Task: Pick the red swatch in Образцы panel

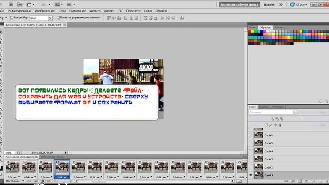Action: 250,31
